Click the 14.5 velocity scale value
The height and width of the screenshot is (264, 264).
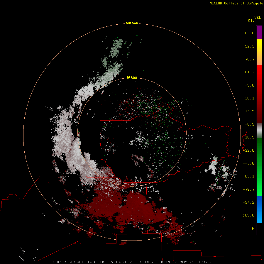250,111
